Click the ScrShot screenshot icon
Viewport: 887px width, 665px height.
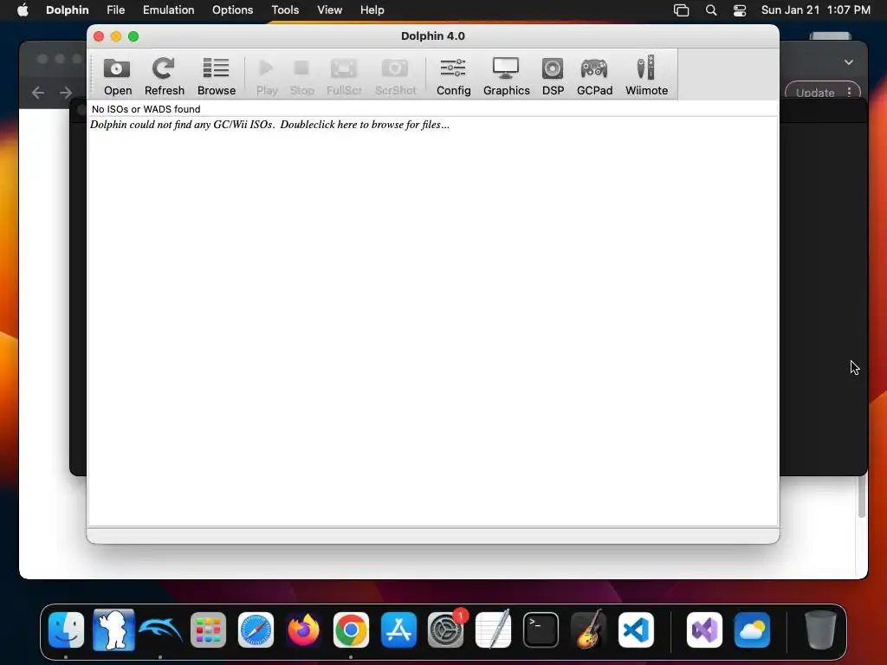pos(395,76)
